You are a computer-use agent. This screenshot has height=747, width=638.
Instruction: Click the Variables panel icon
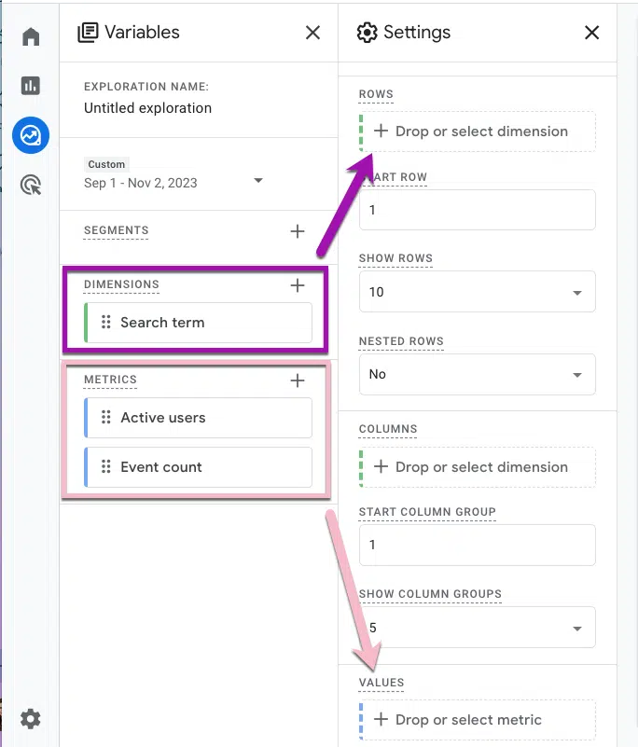click(89, 33)
